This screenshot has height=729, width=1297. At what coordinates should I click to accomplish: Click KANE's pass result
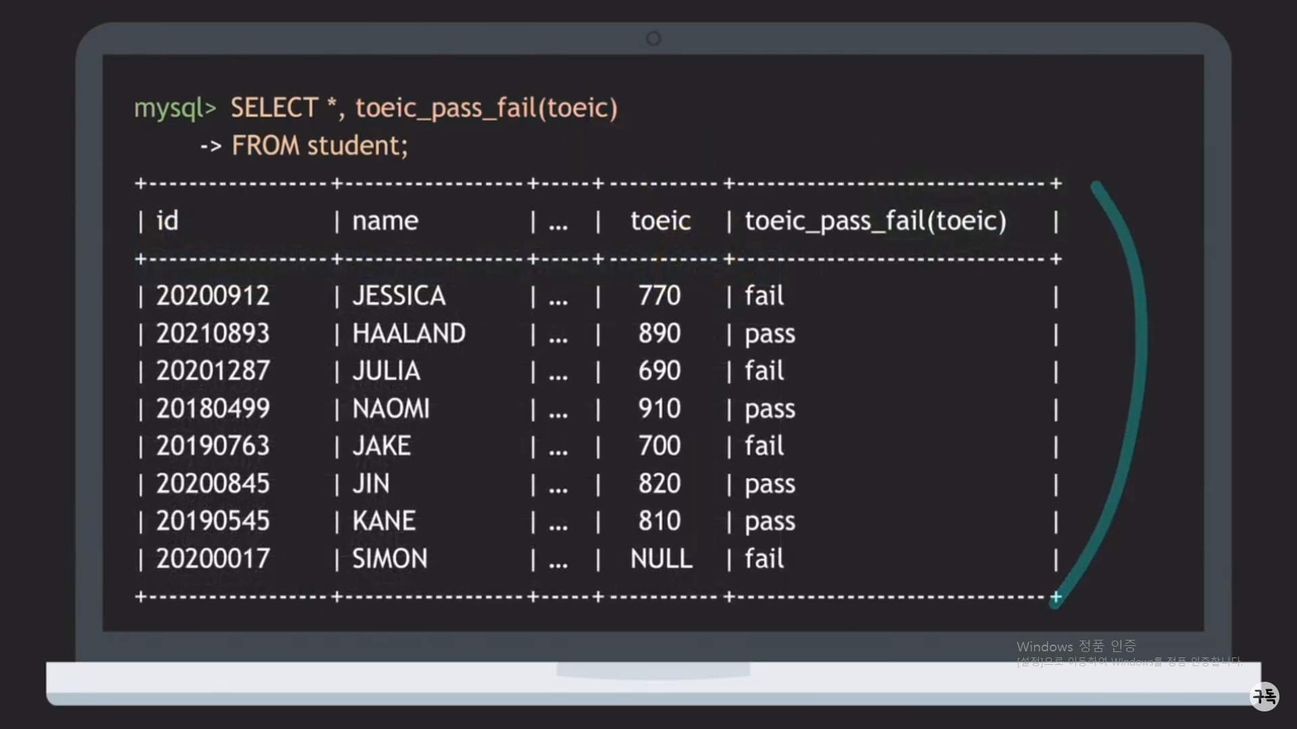[770, 521]
